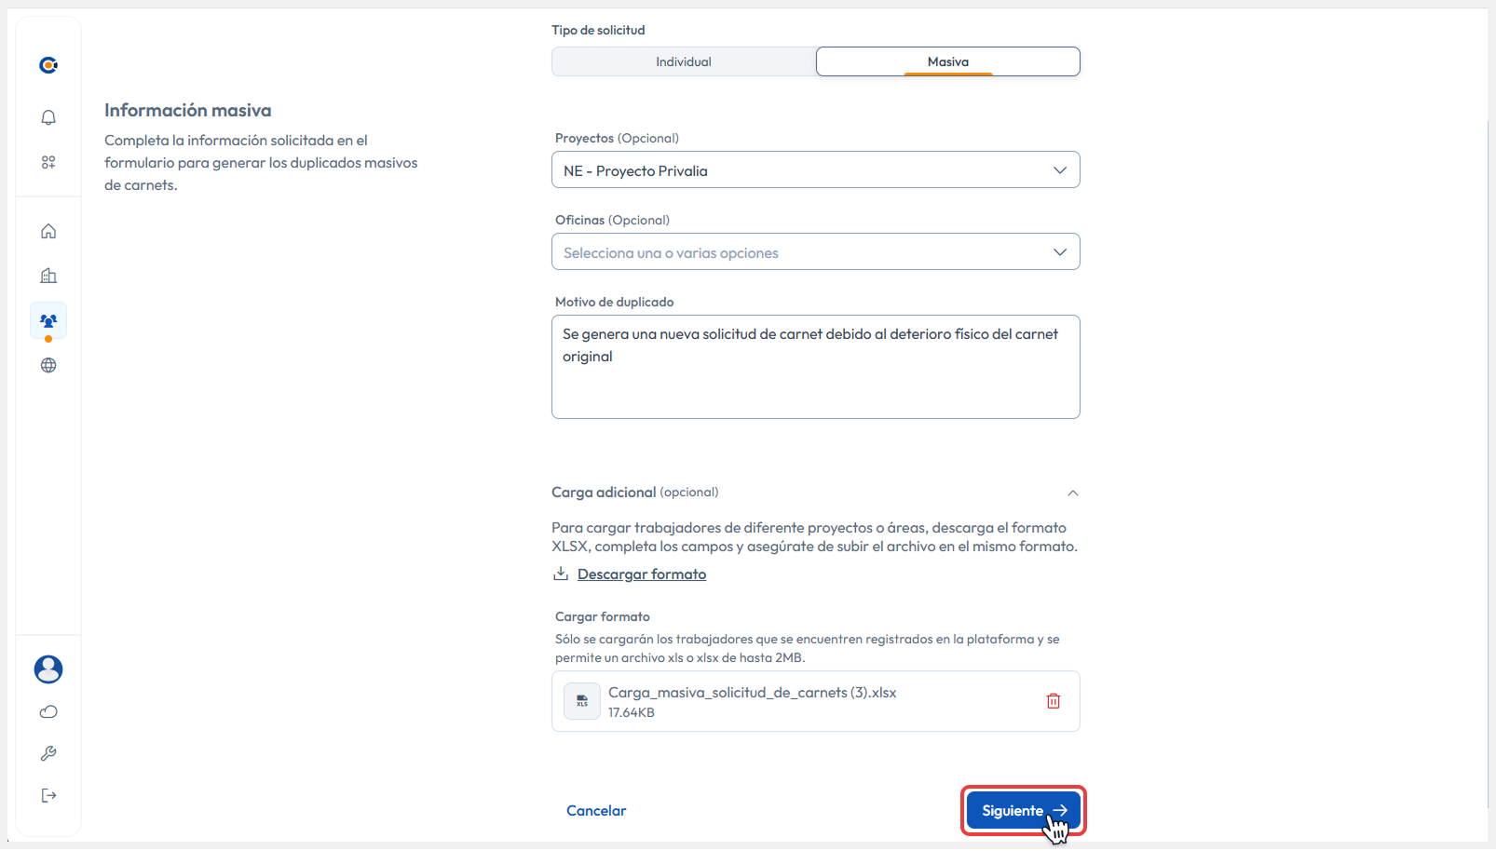The image size is (1496, 851).
Task: Select the Masiva tab
Action: [947, 61]
